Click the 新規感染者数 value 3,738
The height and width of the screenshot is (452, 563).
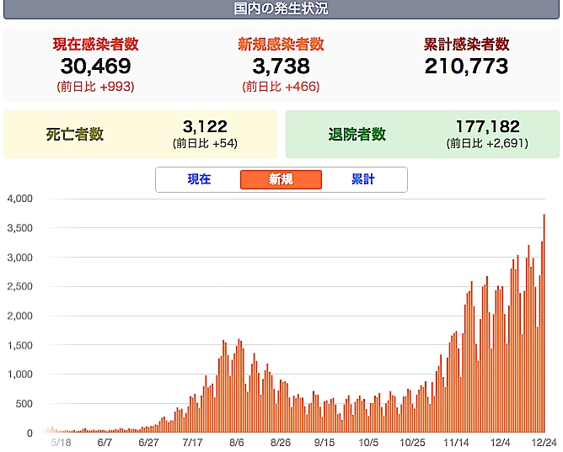(281, 66)
